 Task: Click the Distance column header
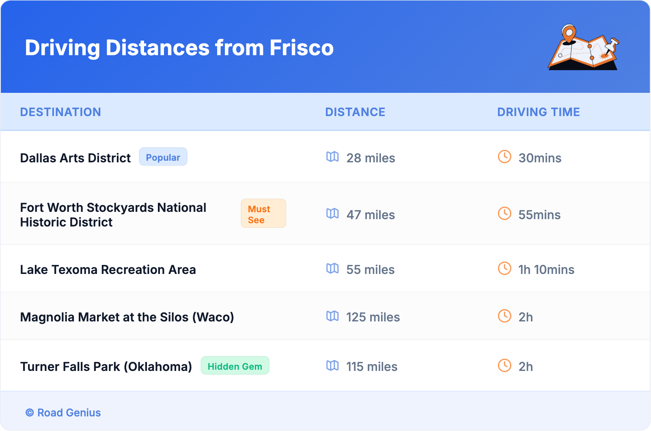coord(355,112)
